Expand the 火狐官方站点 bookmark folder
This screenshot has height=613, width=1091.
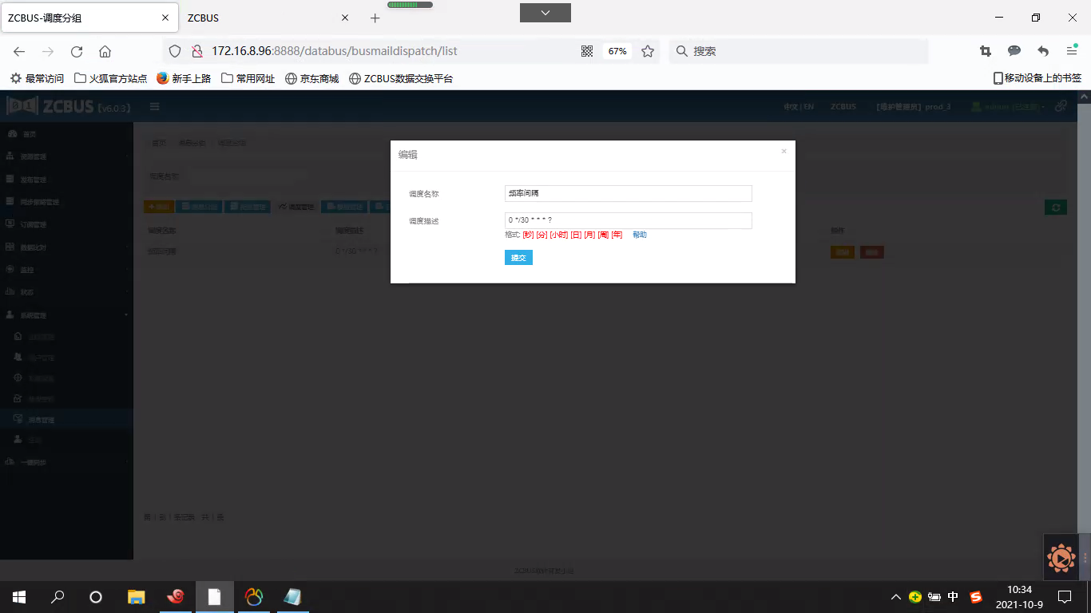coord(110,78)
